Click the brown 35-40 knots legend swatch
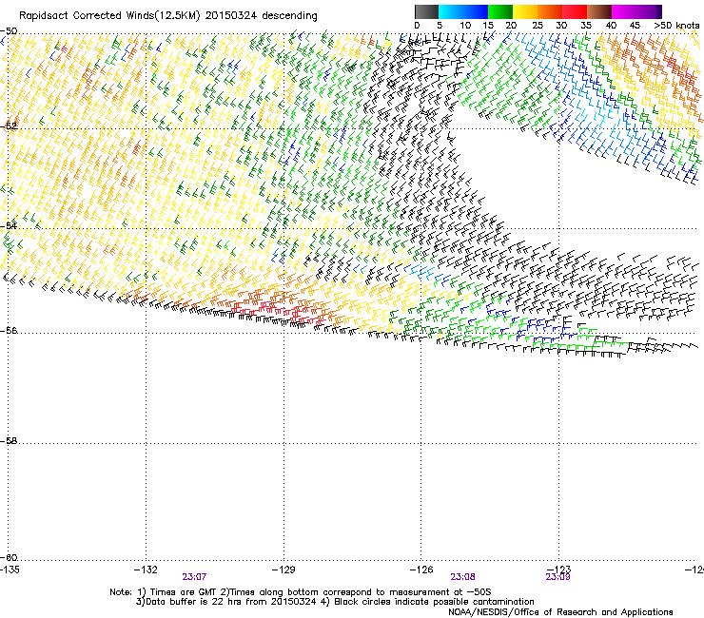 pos(599,11)
